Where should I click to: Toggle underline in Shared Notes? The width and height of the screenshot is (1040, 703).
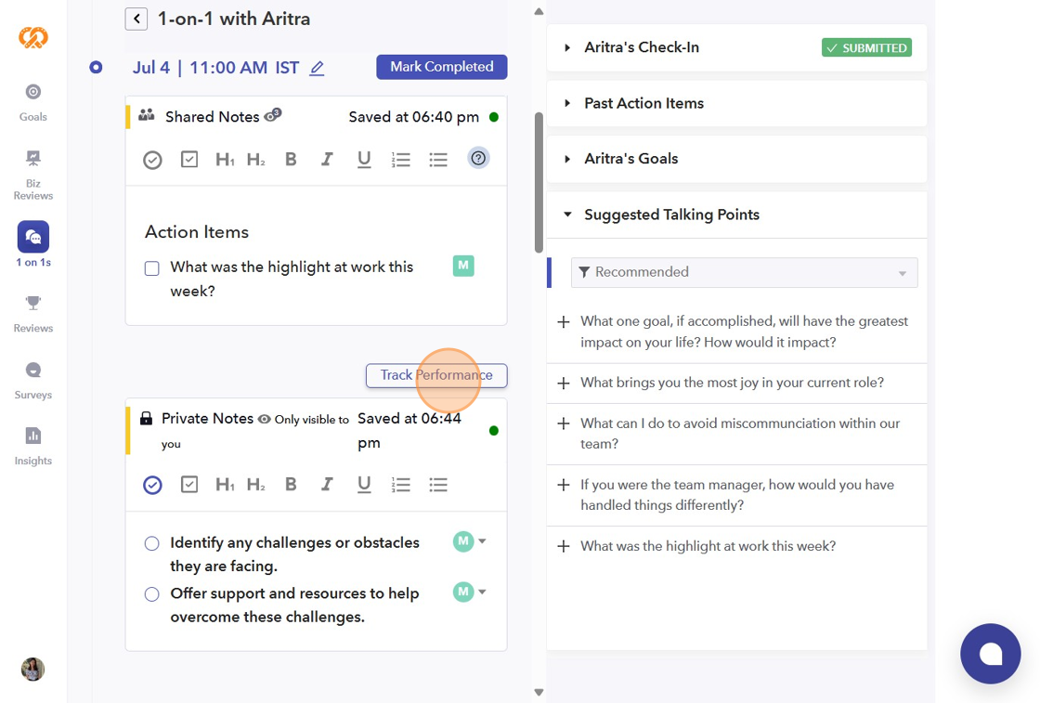pyautogui.click(x=363, y=159)
